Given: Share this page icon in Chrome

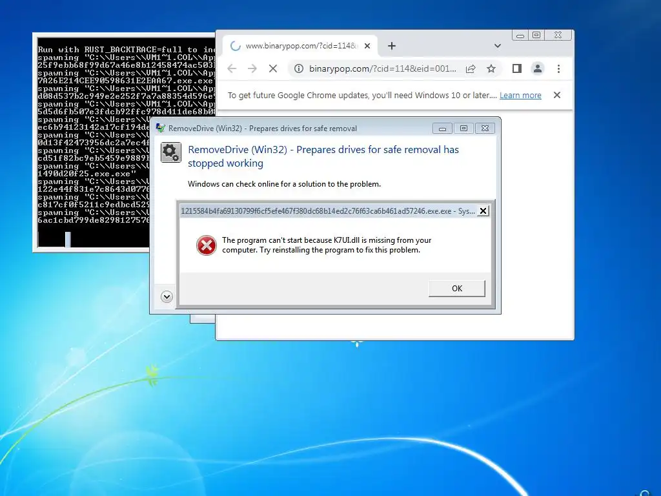Looking at the screenshot, I should pyautogui.click(x=471, y=68).
